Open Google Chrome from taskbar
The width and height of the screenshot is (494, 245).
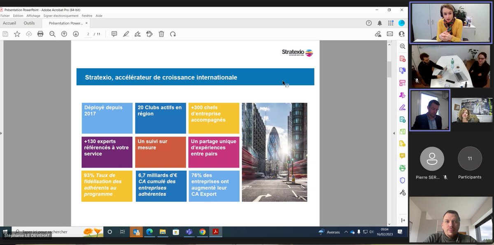point(202,232)
